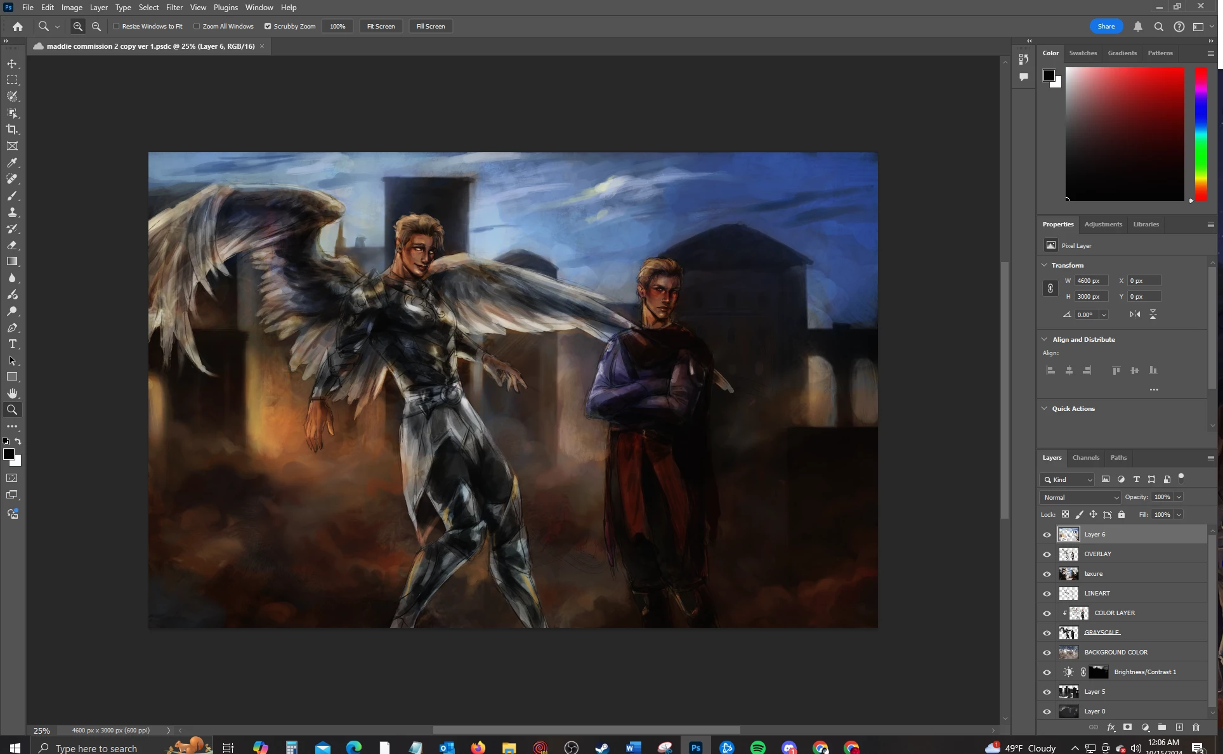Viewport: 1223px width, 754px height.
Task: Collapse the Transform section
Action: [x=1044, y=265]
